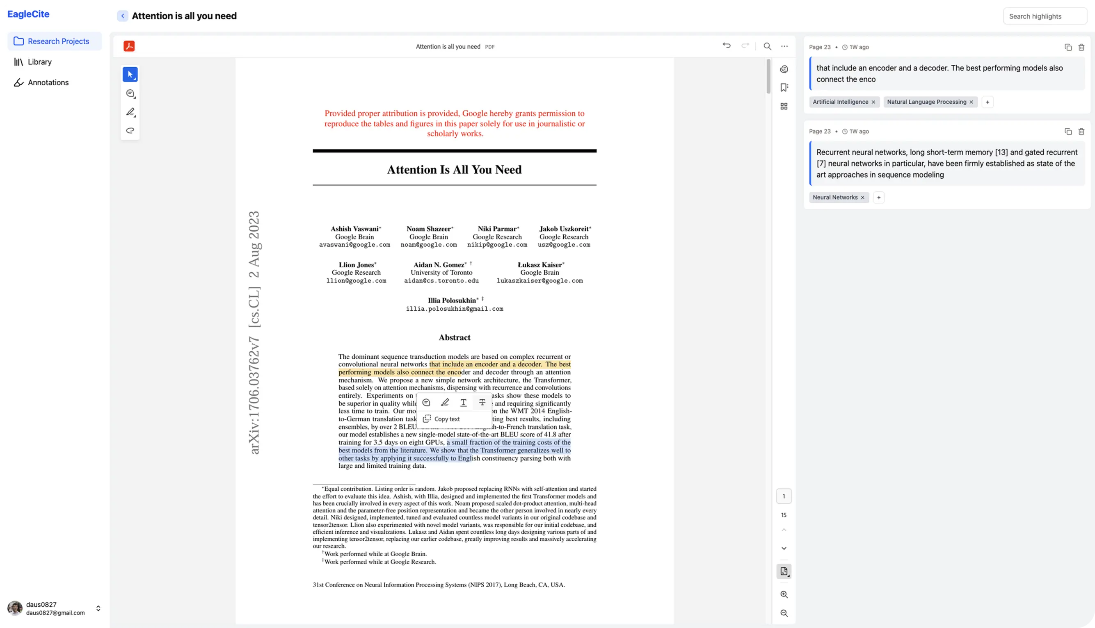The width and height of the screenshot is (1095, 628).
Task: Click the EagleCite logo
Action: 28,14
